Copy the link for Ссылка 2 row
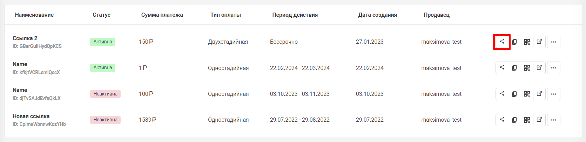The width and height of the screenshot is (586, 142). coord(514,42)
